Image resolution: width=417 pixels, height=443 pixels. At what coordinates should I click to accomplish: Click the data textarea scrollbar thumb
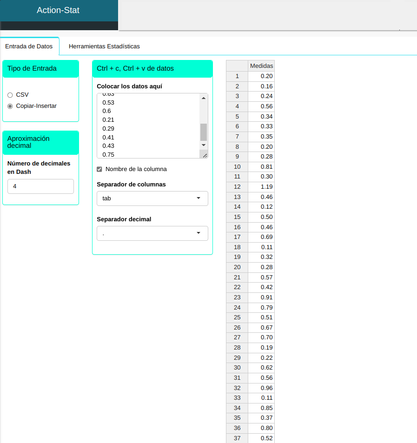(204, 132)
